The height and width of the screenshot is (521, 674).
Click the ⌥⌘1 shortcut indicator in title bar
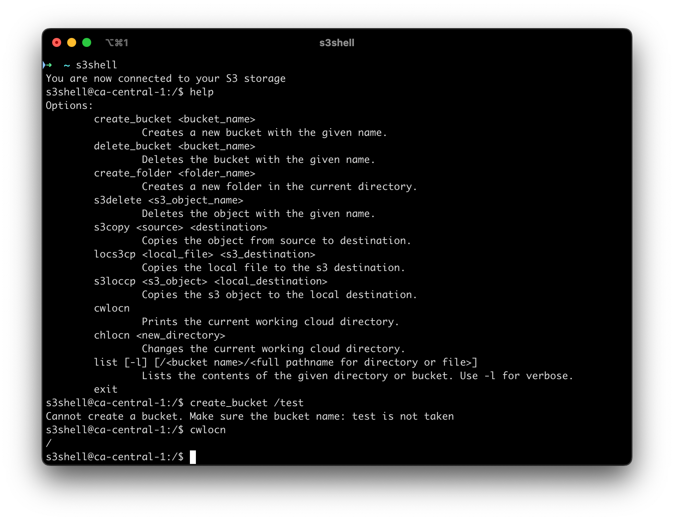click(117, 43)
